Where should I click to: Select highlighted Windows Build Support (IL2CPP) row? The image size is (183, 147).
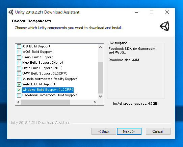tap(48, 90)
